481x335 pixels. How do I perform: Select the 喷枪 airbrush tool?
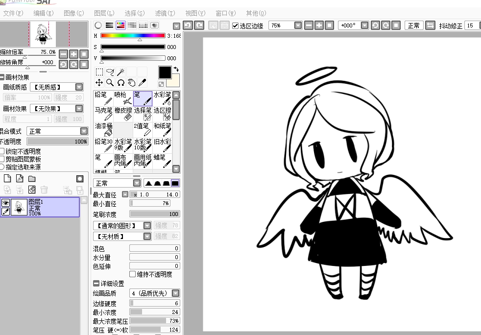(x=123, y=98)
